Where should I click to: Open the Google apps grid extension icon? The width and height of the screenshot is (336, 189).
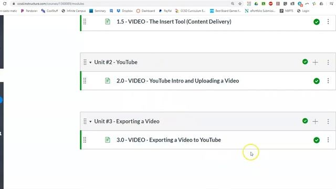click(249, 4)
